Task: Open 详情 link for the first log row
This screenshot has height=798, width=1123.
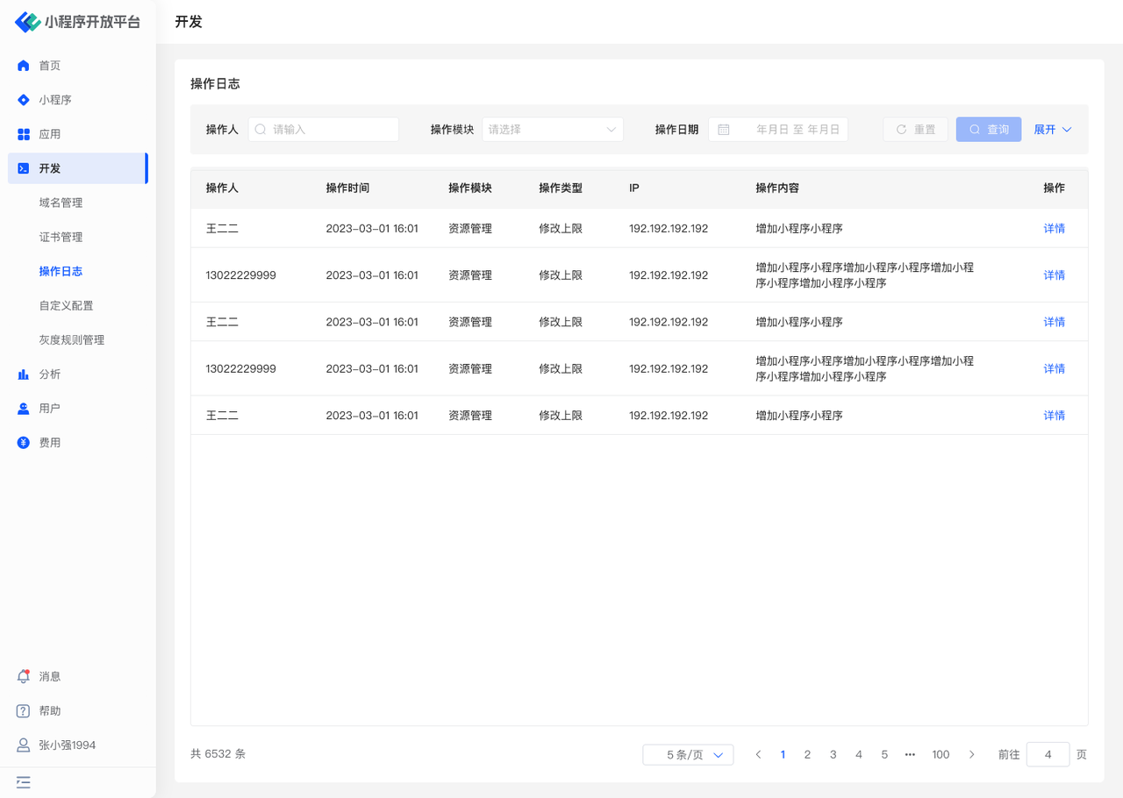Action: point(1054,229)
